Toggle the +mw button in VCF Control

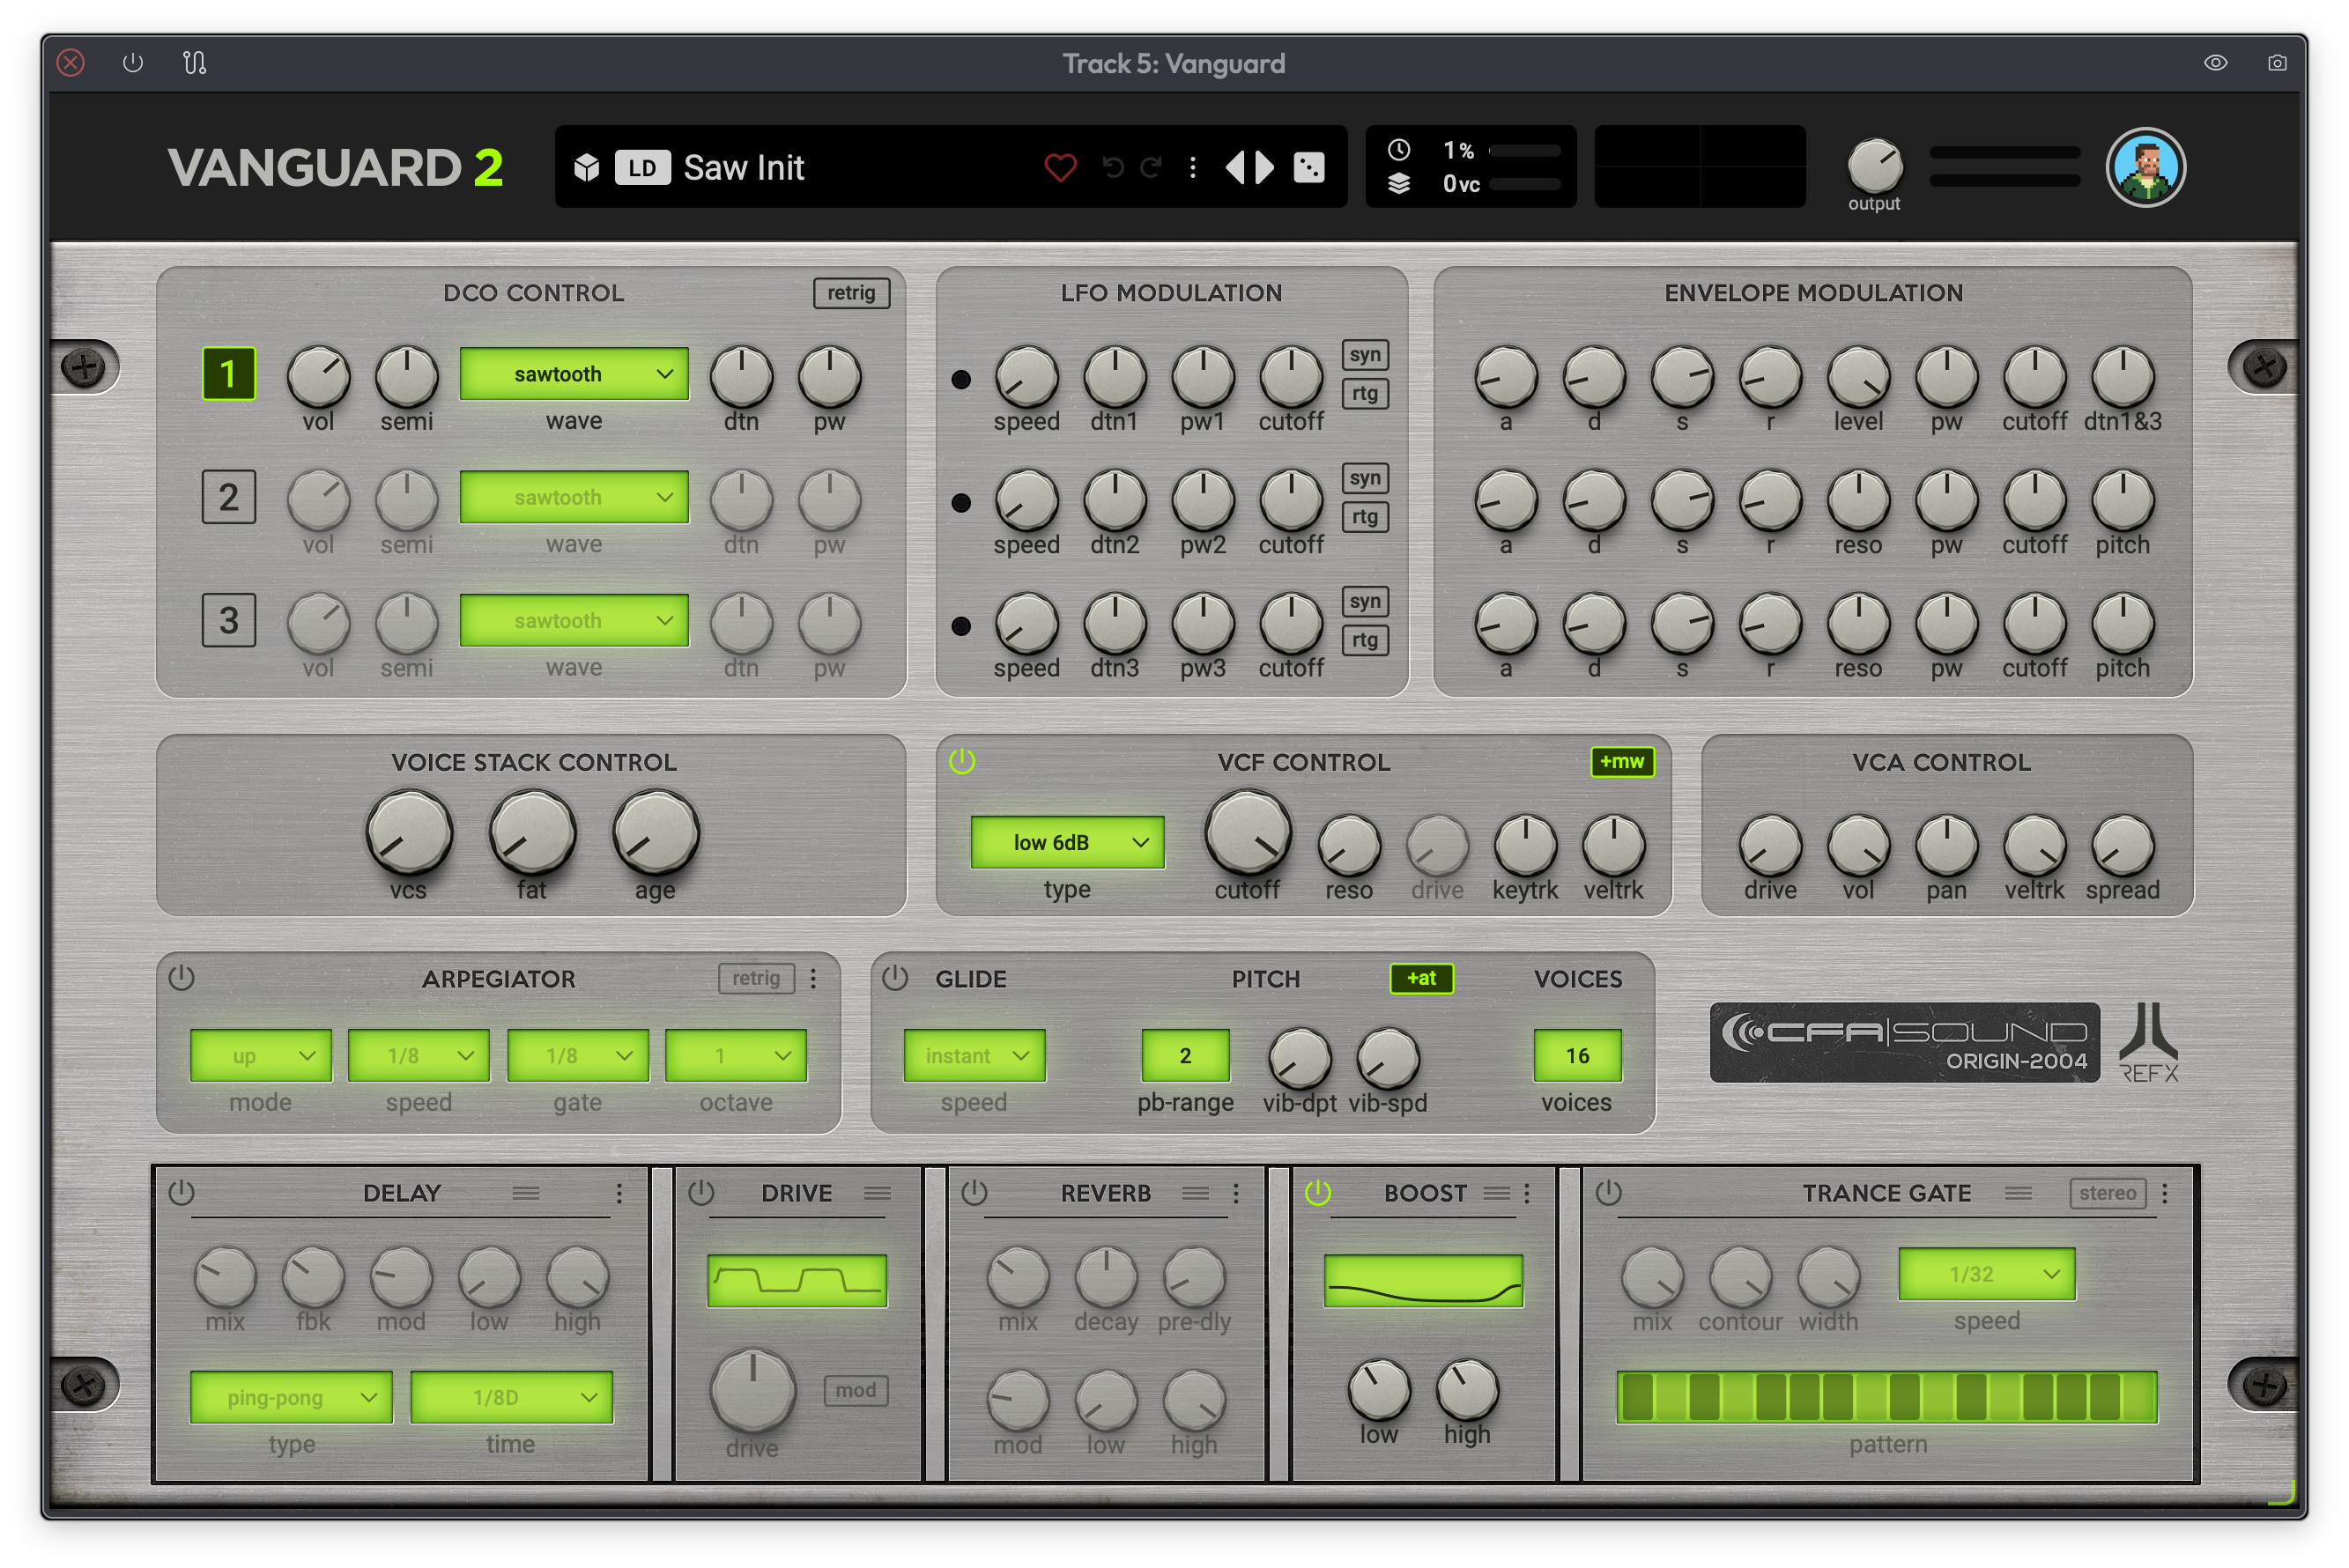tap(1622, 761)
